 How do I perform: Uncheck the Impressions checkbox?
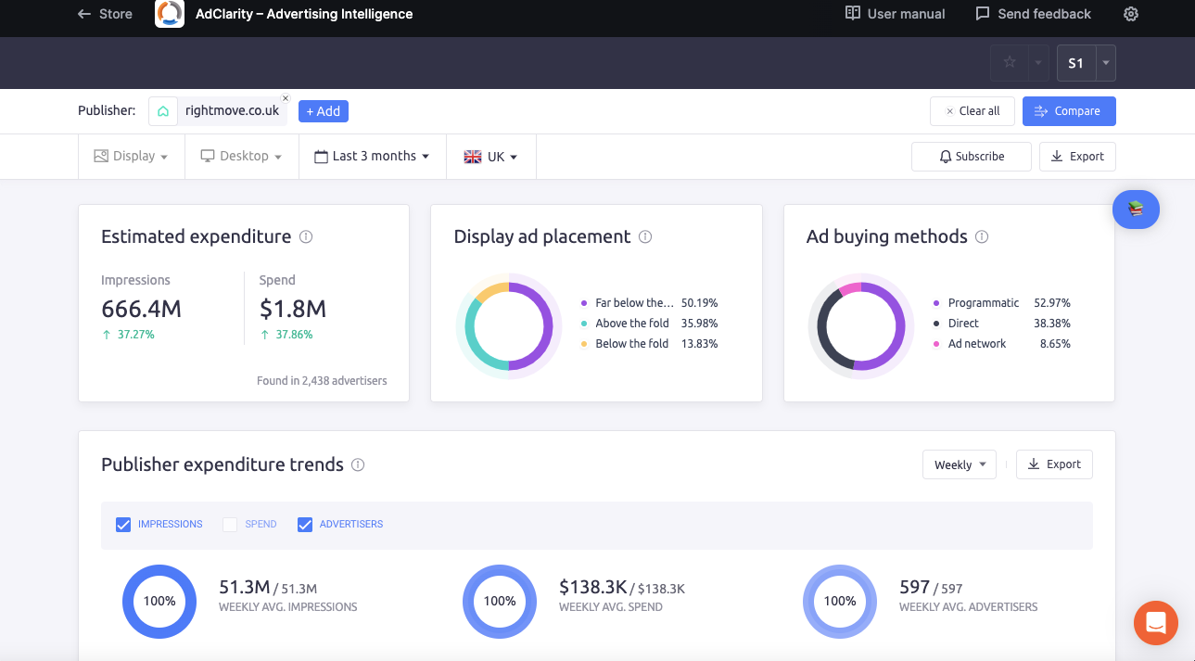[x=123, y=525]
